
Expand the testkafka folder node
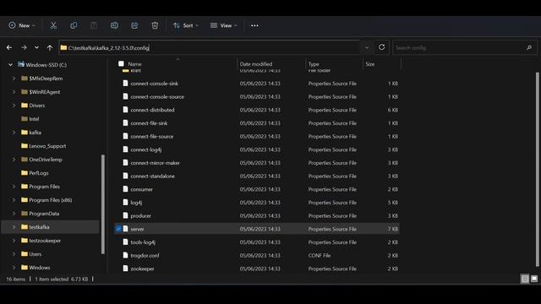pos(14,227)
